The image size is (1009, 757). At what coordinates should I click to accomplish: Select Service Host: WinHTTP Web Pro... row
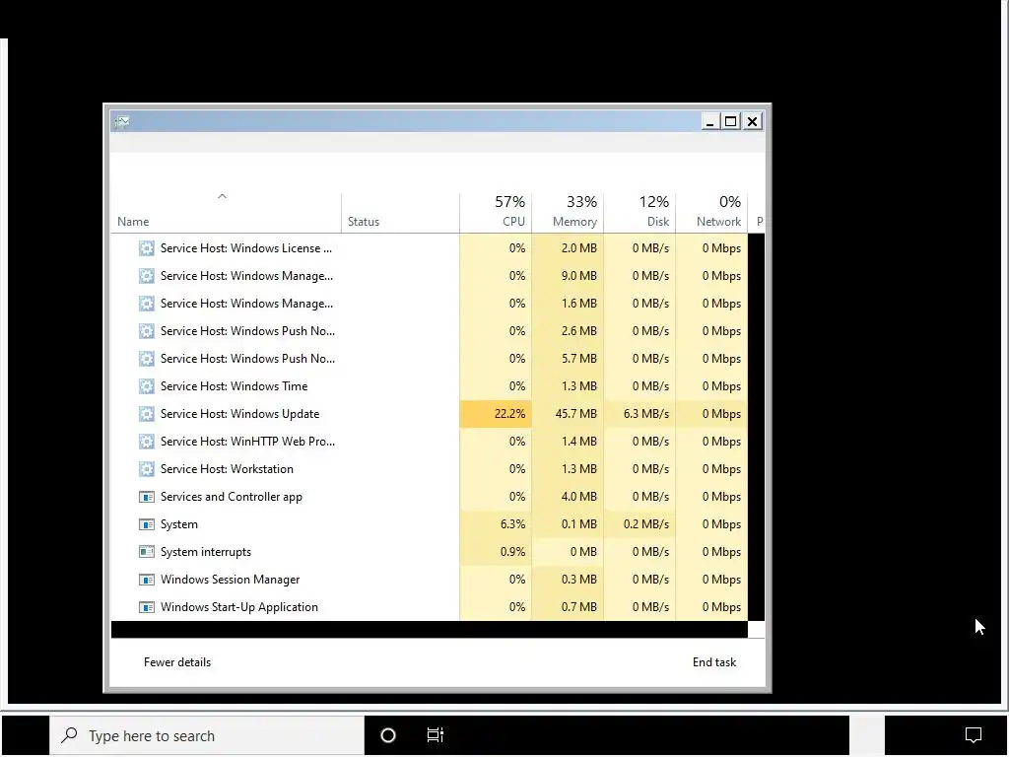tap(430, 442)
